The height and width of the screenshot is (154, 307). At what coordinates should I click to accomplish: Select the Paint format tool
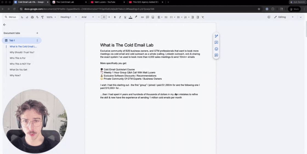(x=42, y=17)
